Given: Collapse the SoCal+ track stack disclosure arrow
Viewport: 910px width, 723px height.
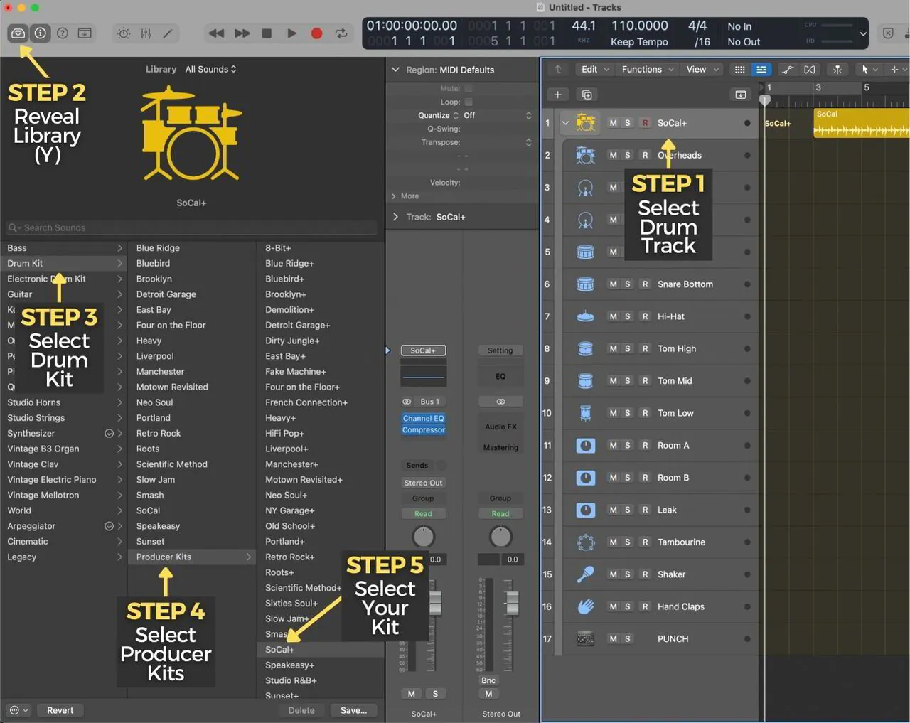Looking at the screenshot, I should [565, 122].
